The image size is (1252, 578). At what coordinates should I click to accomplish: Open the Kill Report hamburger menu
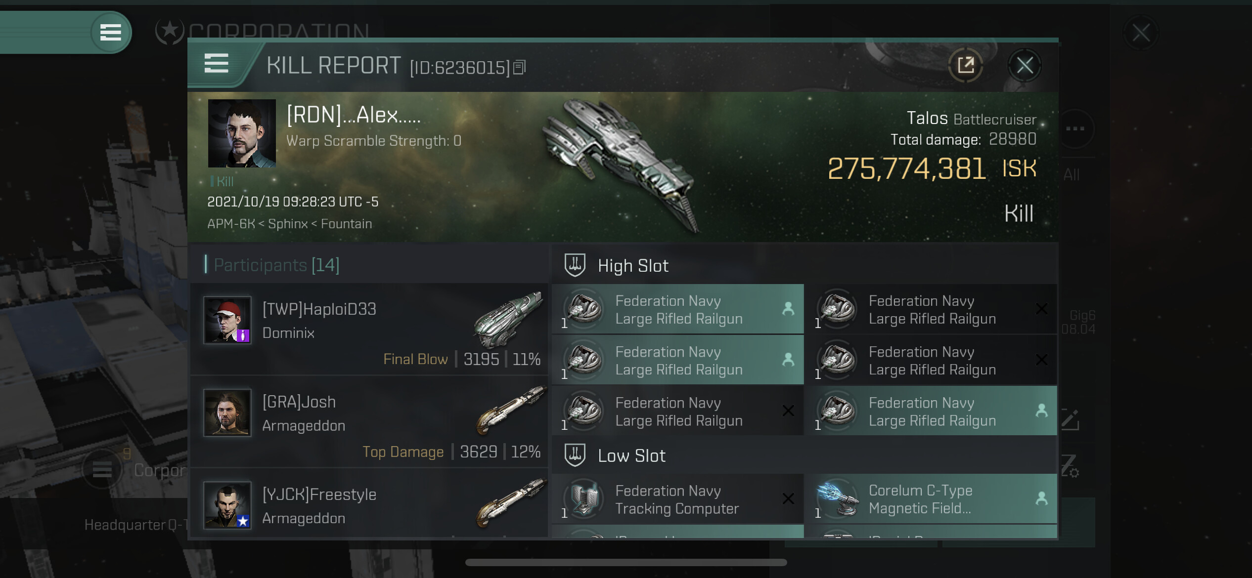[216, 64]
